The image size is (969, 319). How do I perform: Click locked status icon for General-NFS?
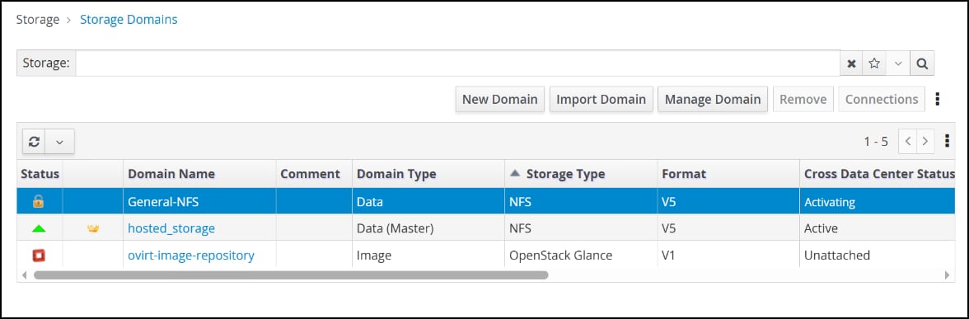38,201
